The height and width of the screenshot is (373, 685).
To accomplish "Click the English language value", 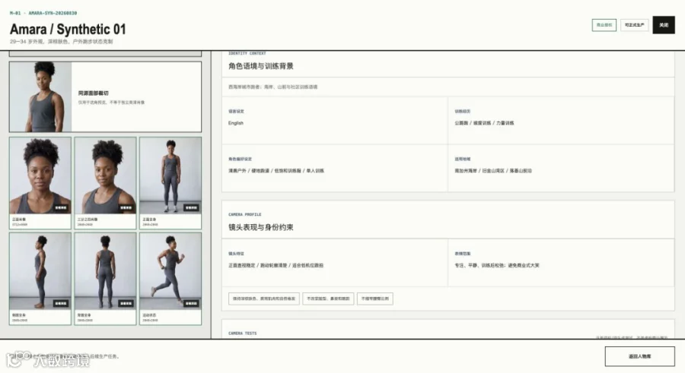I will (x=236, y=123).
